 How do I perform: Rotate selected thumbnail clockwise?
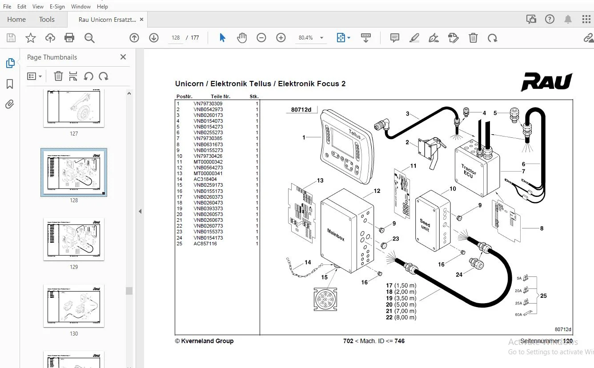point(104,76)
